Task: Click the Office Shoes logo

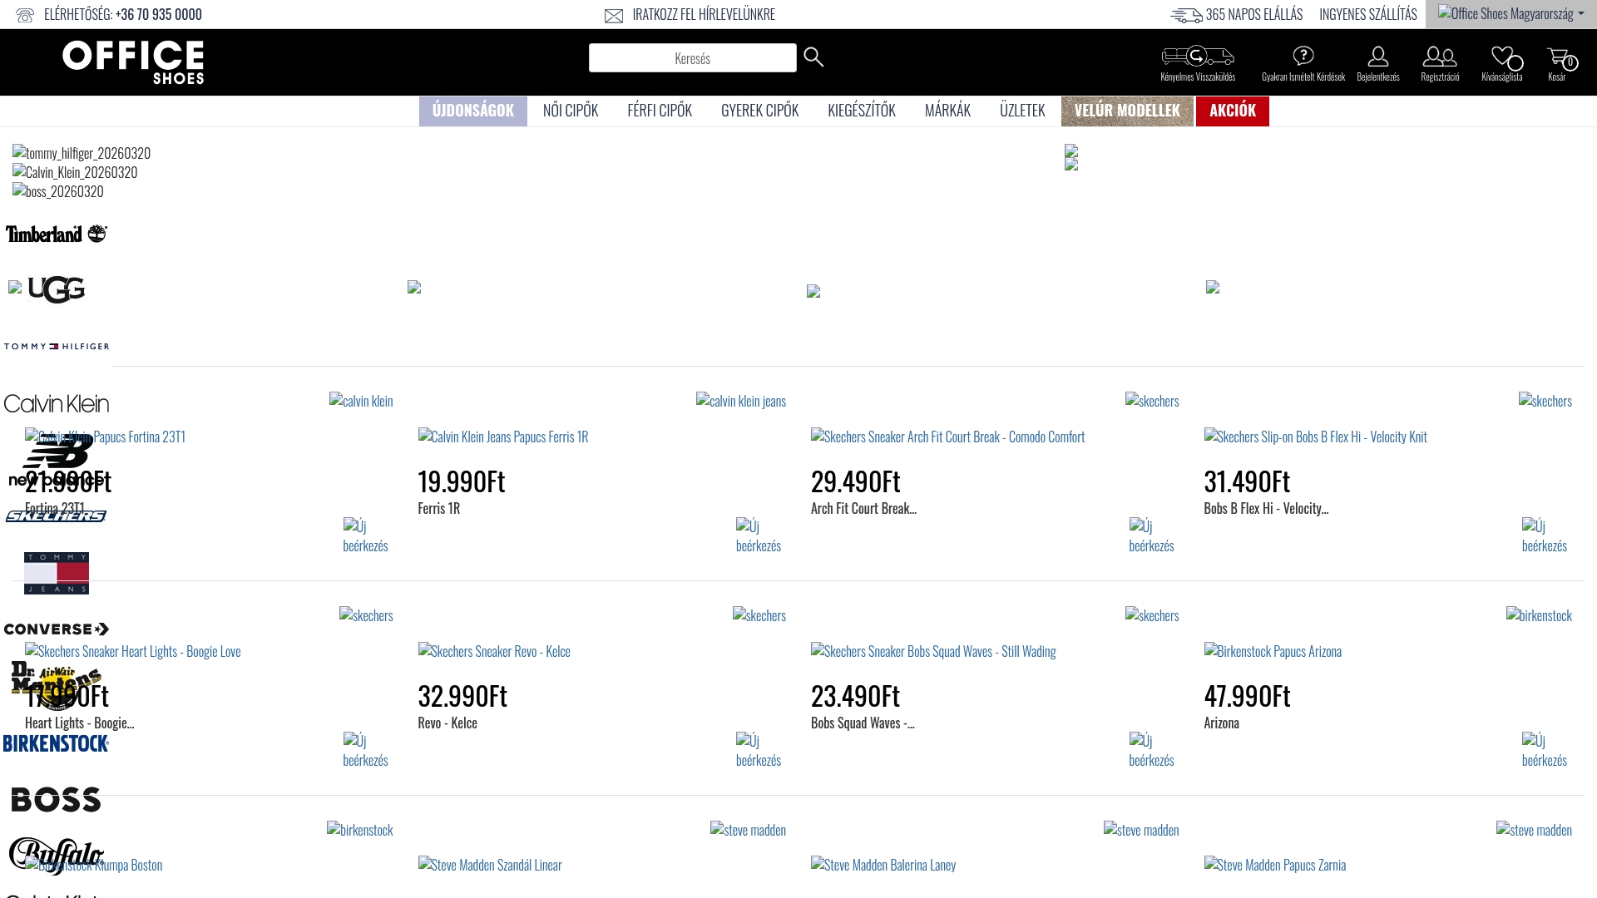Action: coord(133,62)
